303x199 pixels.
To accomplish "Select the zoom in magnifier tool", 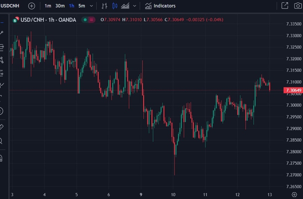I will click(x=1, y=141).
